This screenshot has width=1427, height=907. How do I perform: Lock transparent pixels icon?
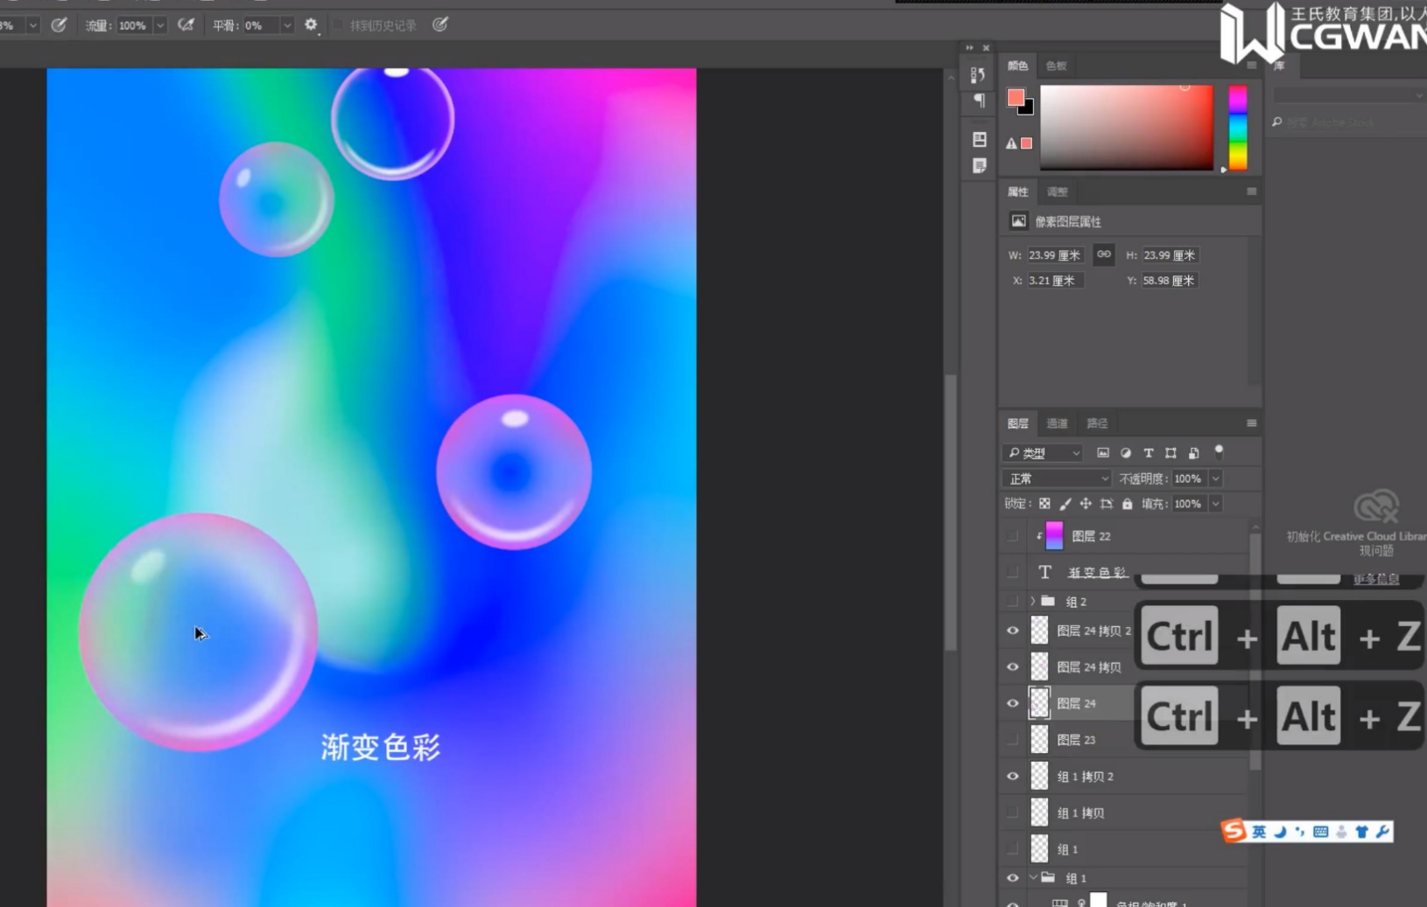click(1044, 504)
